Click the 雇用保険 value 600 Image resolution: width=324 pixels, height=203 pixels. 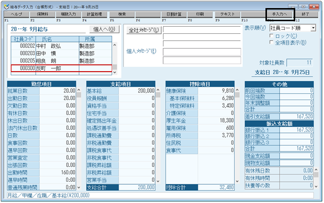tap(216, 128)
